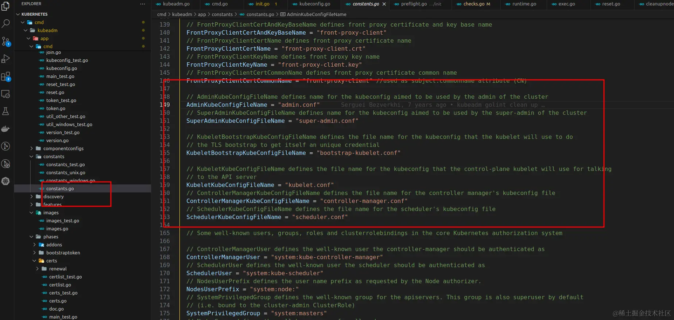Expand the bootstraptoken folder
Screen dimensions: 674x320
[x=63, y=253]
